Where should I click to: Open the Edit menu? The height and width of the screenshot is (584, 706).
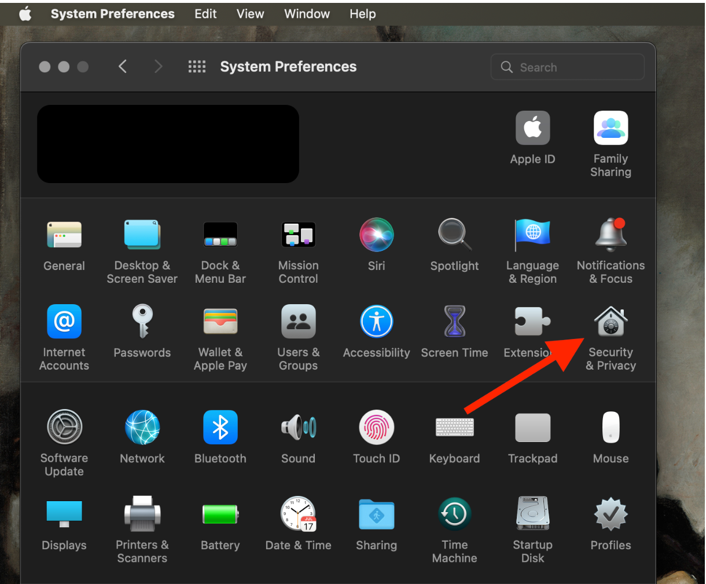pyautogui.click(x=205, y=14)
